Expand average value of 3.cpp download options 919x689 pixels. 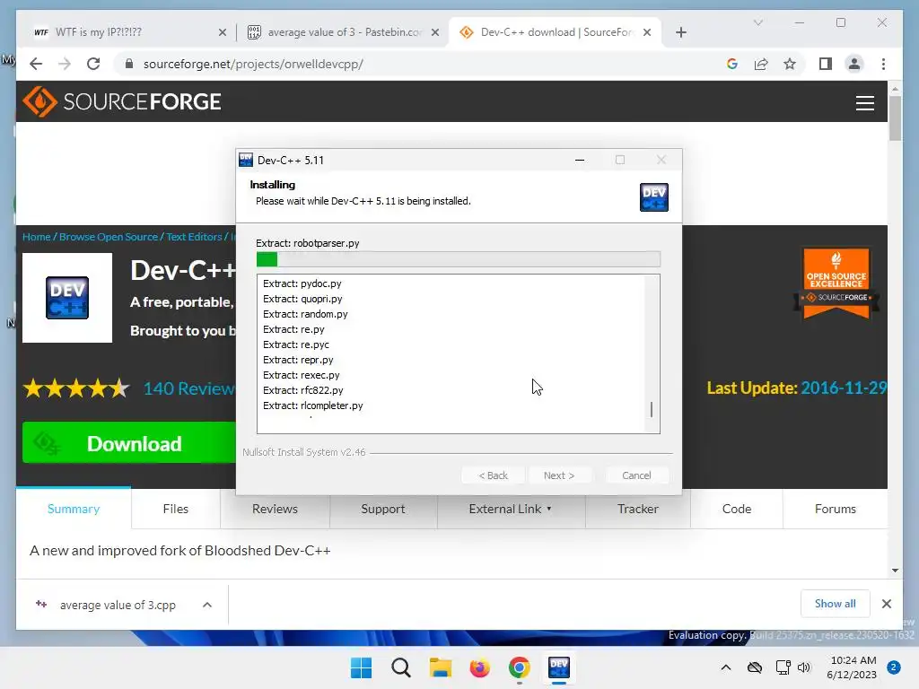207,605
